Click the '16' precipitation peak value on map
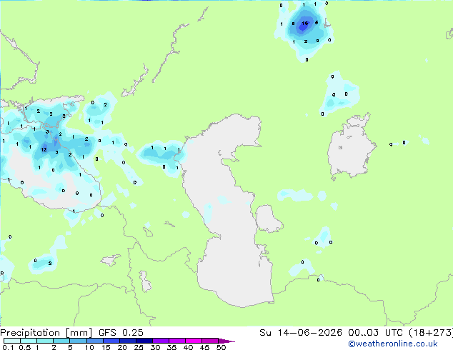 pyautogui.click(x=305, y=24)
